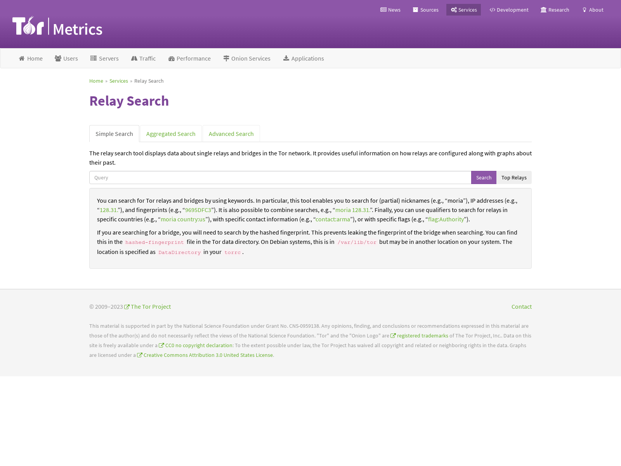Go to the Performance section
This screenshot has width=621, height=466.
(x=189, y=58)
